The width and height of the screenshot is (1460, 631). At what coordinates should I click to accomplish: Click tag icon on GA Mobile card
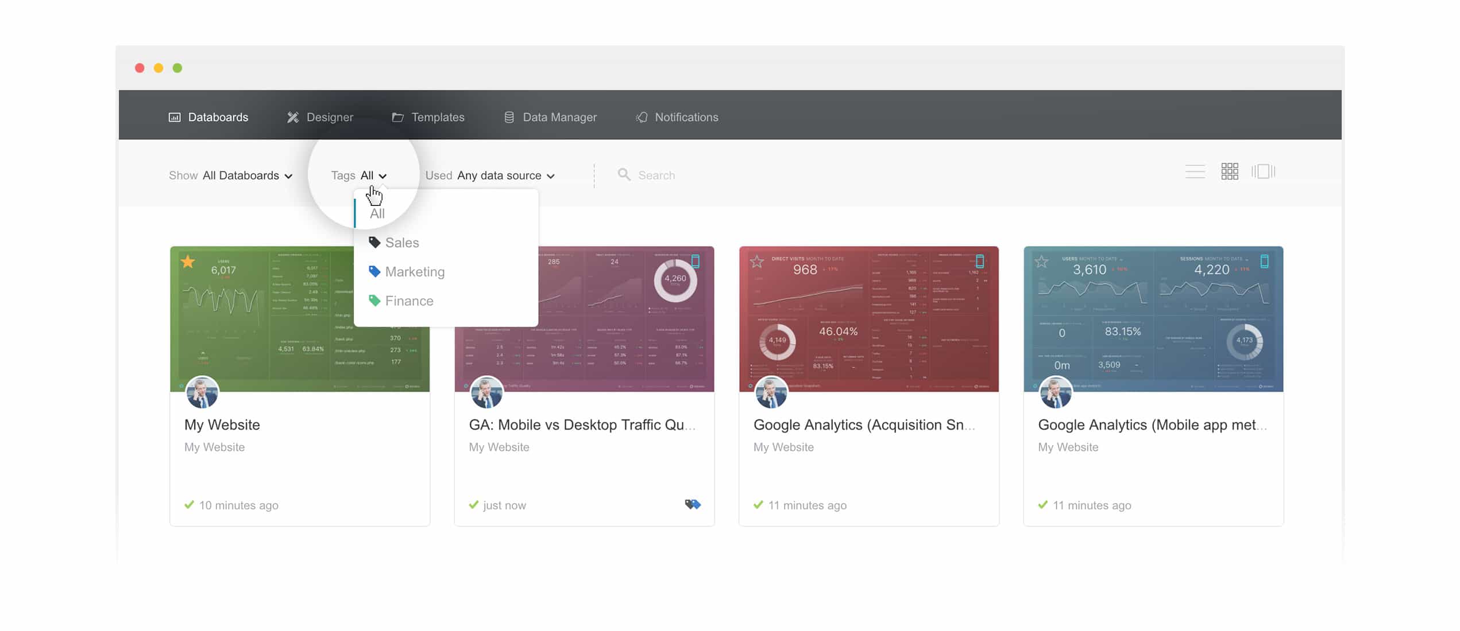pos(693,504)
